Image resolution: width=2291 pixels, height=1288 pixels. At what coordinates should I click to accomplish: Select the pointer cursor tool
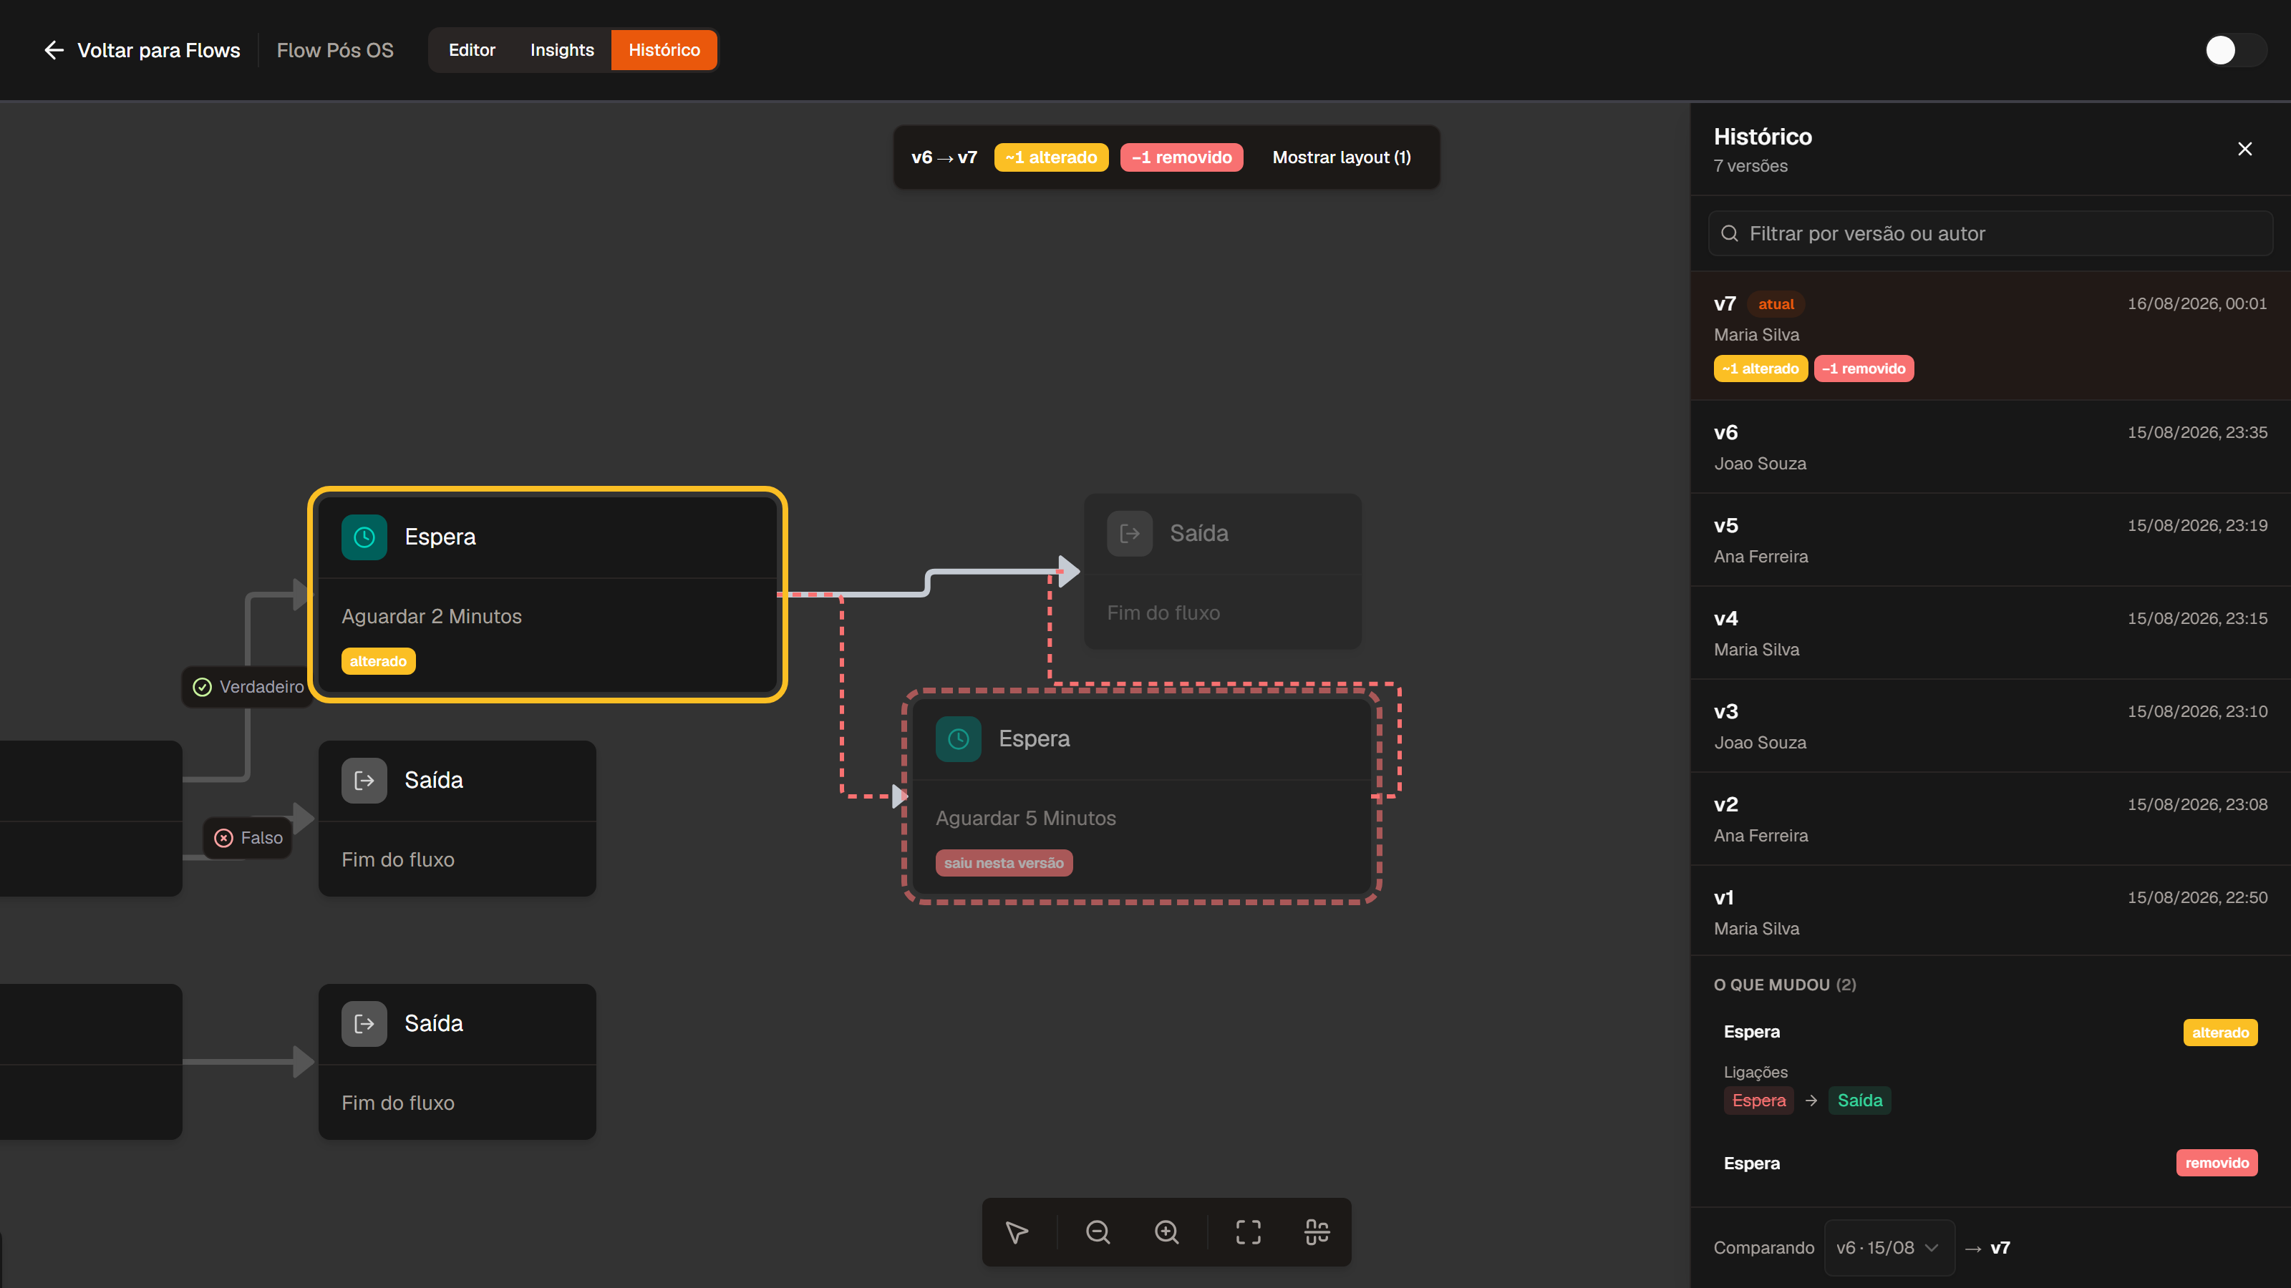tap(1017, 1232)
